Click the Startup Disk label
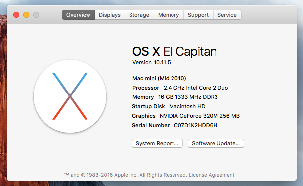This screenshot has height=186, width=303. click(148, 106)
